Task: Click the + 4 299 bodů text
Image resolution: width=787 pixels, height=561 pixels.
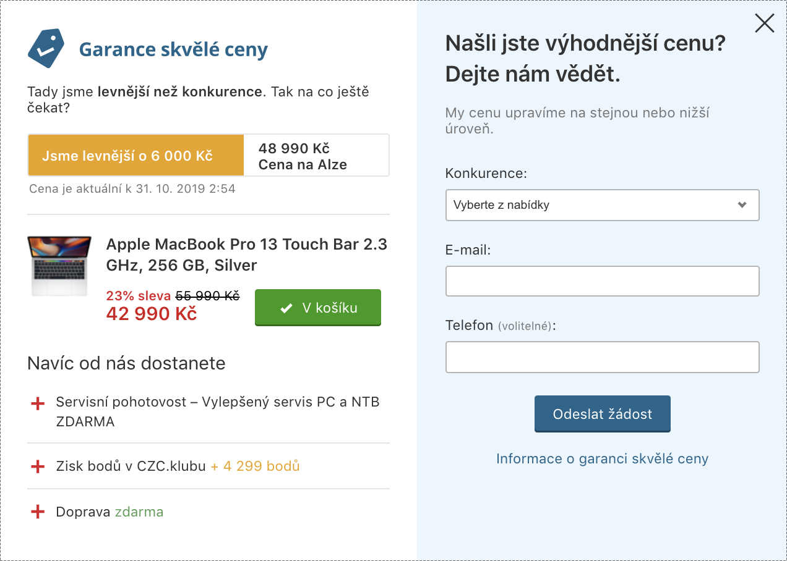Action: click(255, 466)
